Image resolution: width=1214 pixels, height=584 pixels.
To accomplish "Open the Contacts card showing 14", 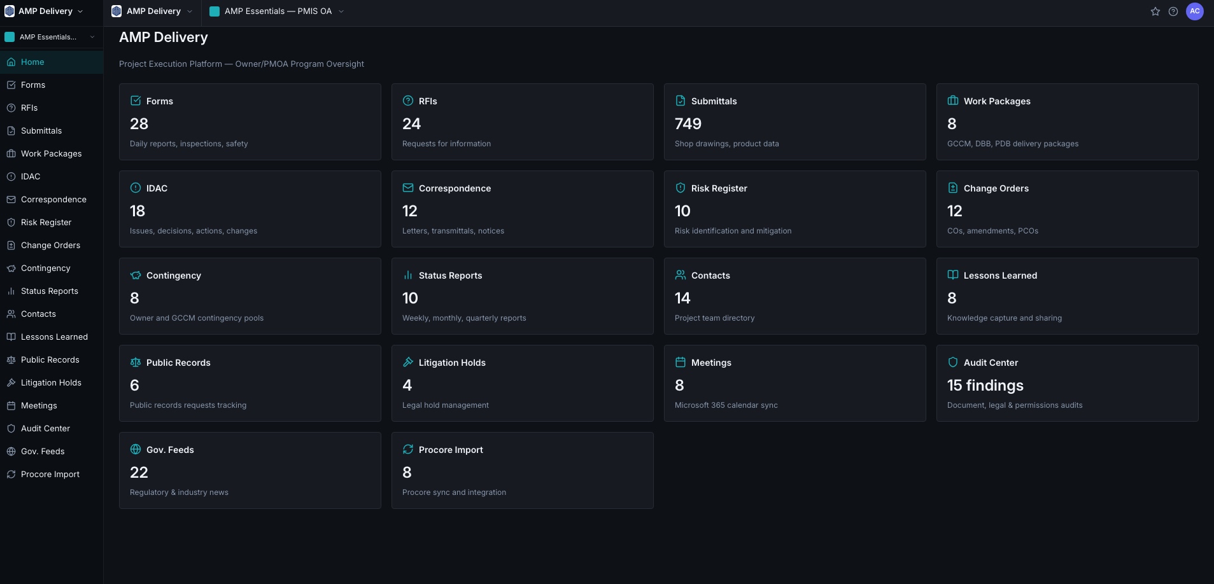I will click(x=795, y=296).
